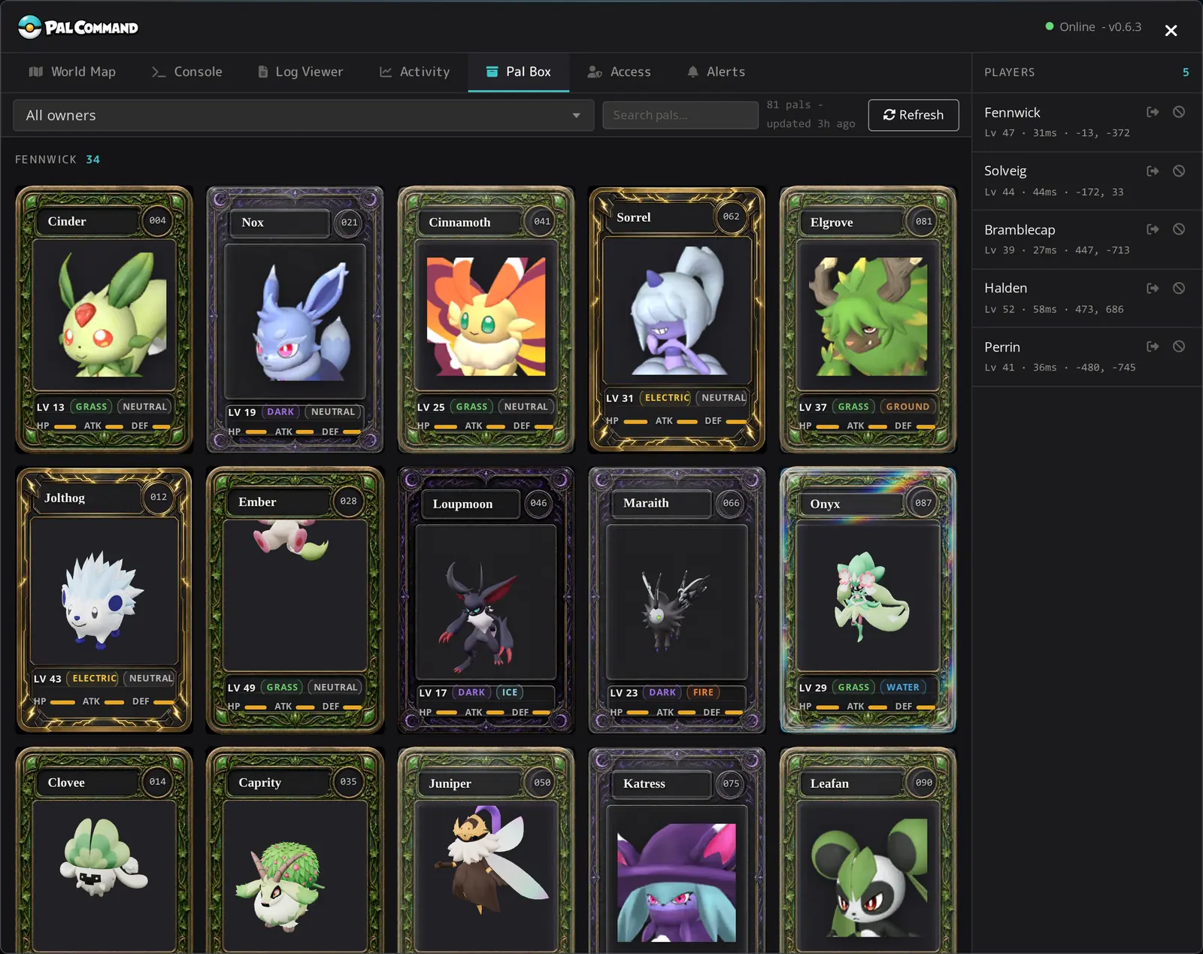The height and width of the screenshot is (954, 1203).
Task: Open the Cinder pal card portrait
Action: 105,315
